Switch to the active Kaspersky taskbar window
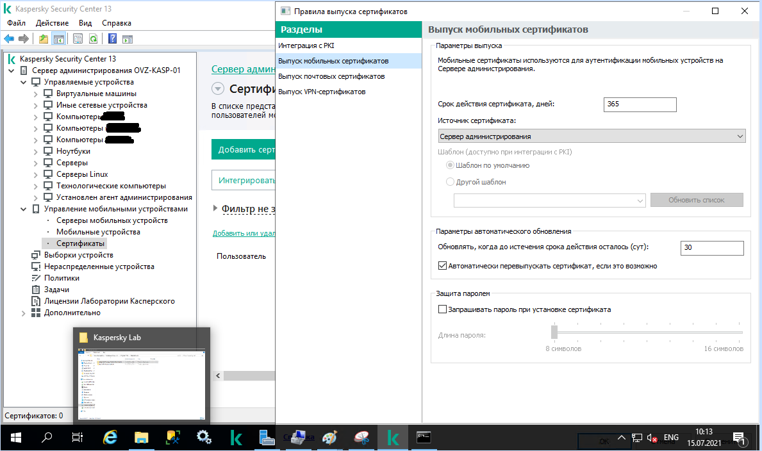This screenshot has height=451, width=762. (x=393, y=438)
